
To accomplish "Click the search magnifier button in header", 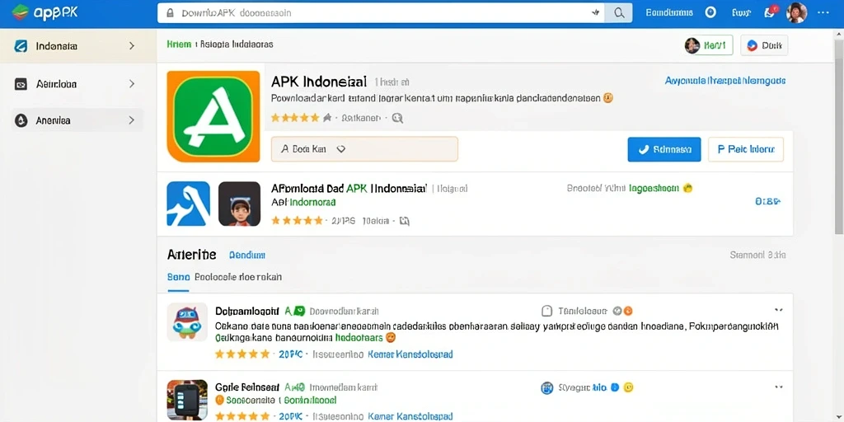I will 618,13.
